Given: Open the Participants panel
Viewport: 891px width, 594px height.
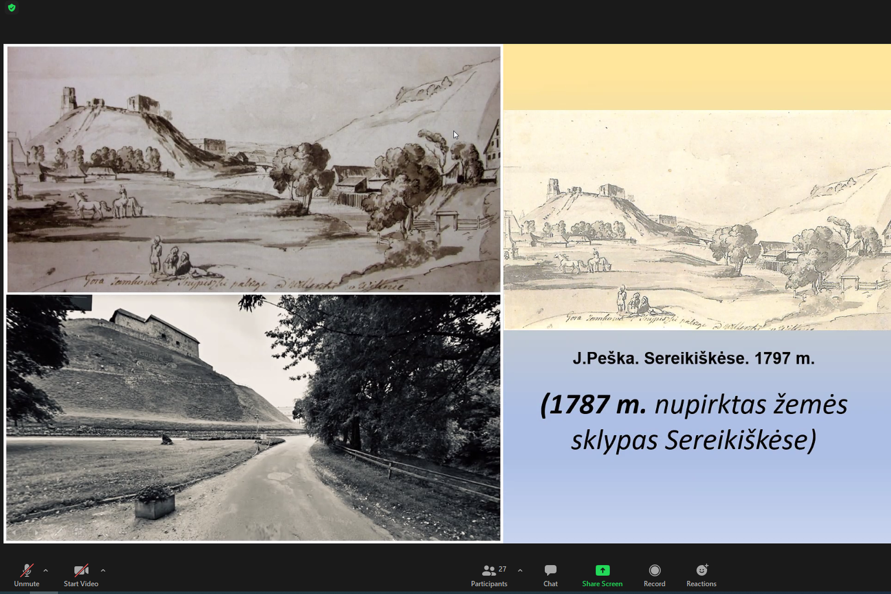Looking at the screenshot, I should click(489, 575).
